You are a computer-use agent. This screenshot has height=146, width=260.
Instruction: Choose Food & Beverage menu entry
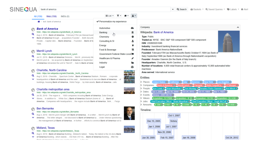point(115,50)
